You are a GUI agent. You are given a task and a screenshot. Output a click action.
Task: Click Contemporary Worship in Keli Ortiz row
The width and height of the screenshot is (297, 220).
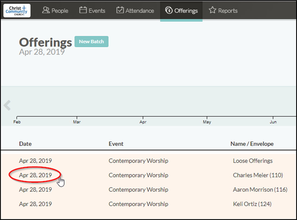(138, 204)
